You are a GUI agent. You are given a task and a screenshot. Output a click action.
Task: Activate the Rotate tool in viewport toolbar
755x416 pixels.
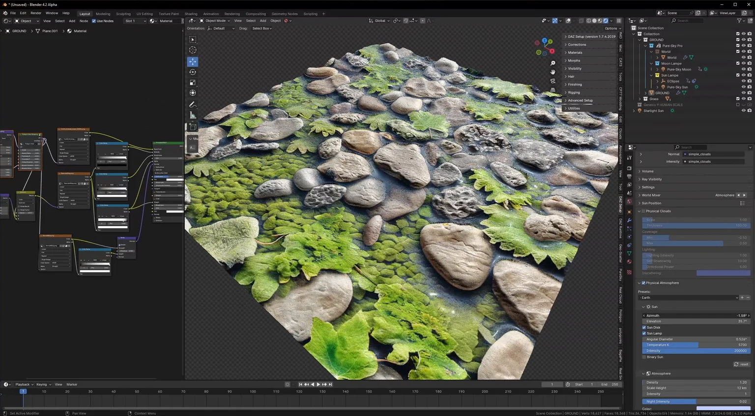193,72
